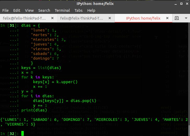This screenshot has width=190, height=136.
Task: Click the keys[x] = k.upper() line
Action: pos(55,82)
